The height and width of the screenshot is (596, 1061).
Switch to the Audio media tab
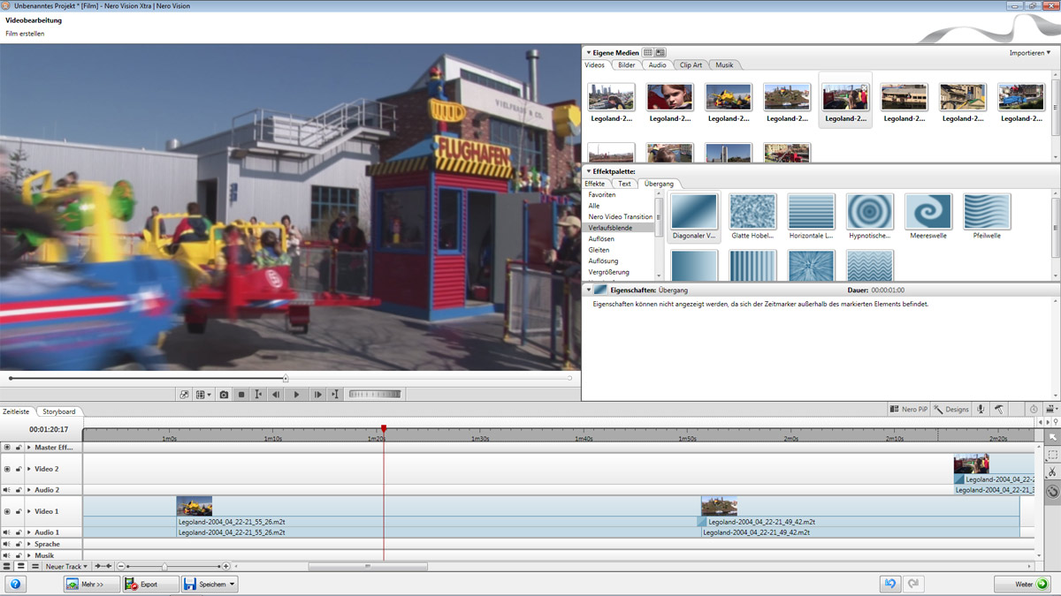click(x=657, y=65)
